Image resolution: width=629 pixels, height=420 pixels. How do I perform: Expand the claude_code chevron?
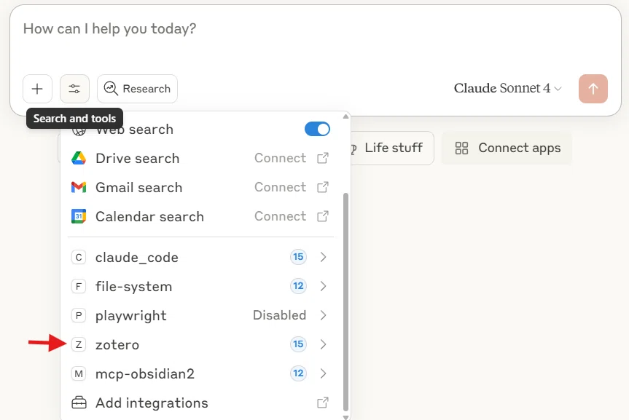pos(324,257)
